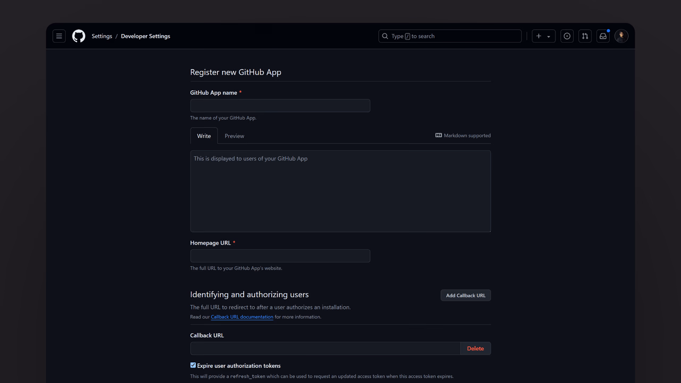Switch to the Write tab
The width and height of the screenshot is (681, 383).
point(204,136)
